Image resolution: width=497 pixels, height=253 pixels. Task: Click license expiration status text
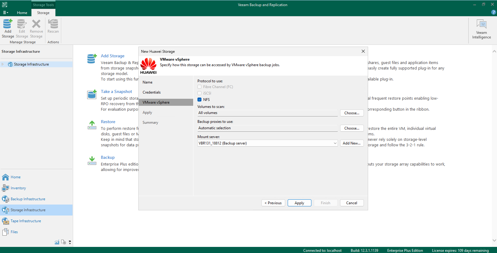tap(460, 251)
